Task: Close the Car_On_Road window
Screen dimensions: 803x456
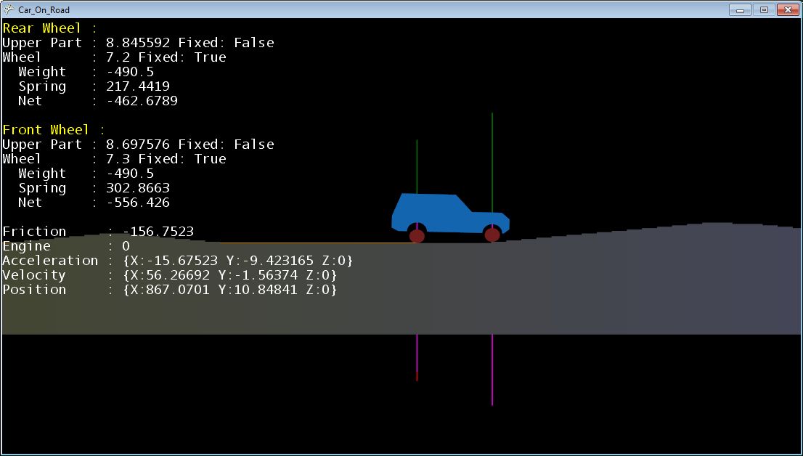Action: pos(788,10)
